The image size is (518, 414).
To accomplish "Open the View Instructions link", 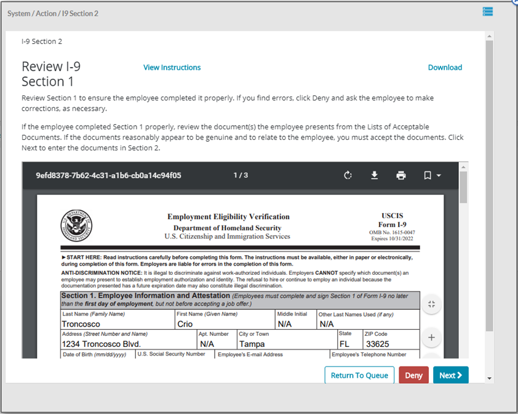I will point(172,68).
